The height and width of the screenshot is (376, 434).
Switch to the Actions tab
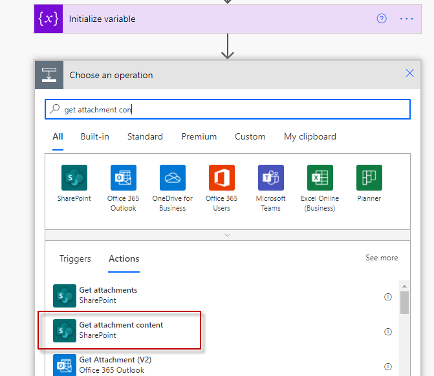pyautogui.click(x=124, y=258)
